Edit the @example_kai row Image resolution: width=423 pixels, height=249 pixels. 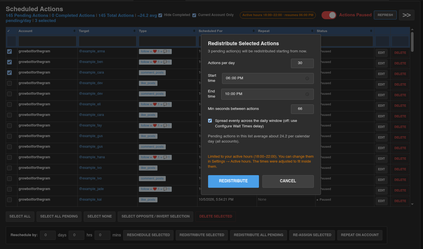(x=381, y=201)
